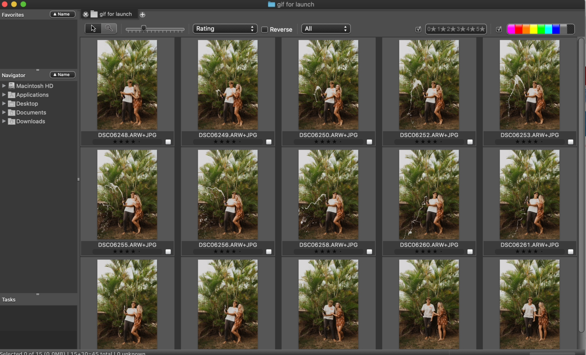Screen dimensions: 586x355
Task: Toggle the star rating filter checkbox
Action: [418, 29]
